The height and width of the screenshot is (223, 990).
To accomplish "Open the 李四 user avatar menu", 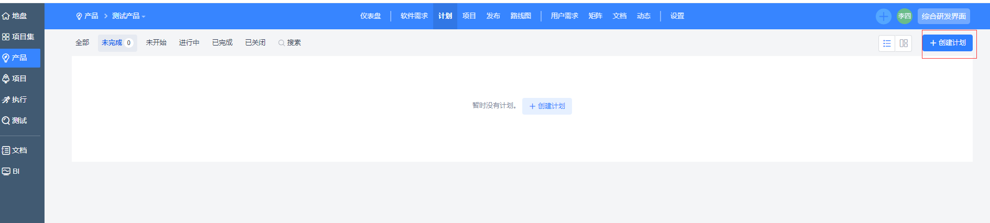I will coord(904,16).
